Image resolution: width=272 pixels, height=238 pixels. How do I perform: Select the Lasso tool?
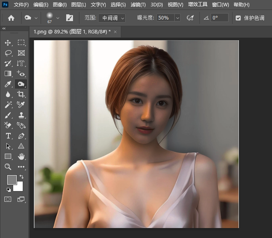(x=8, y=53)
